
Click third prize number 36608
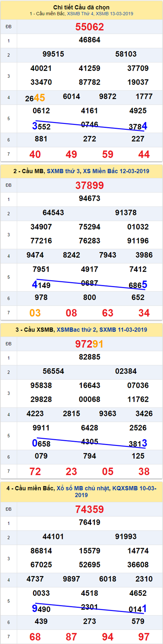[x=138, y=565]
